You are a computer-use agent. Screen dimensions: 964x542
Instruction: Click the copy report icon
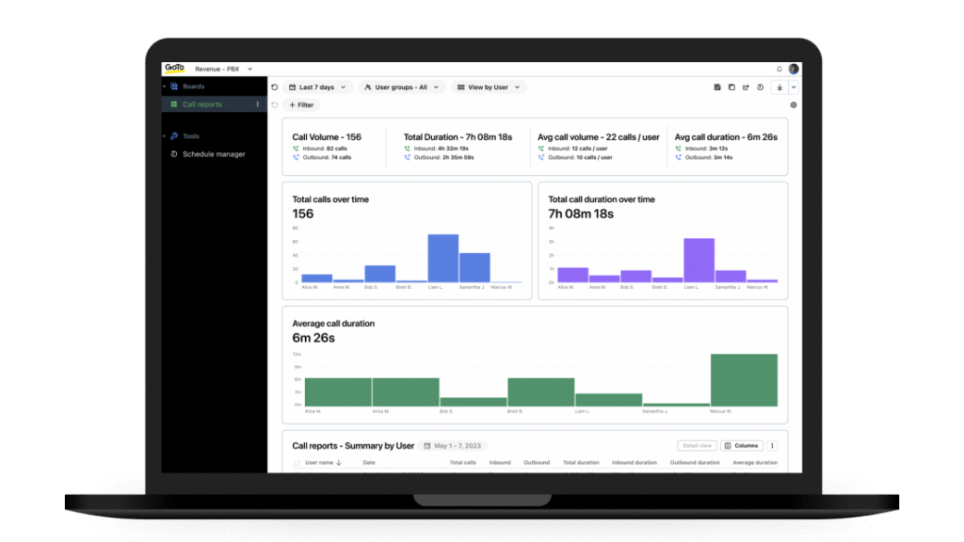tap(731, 88)
